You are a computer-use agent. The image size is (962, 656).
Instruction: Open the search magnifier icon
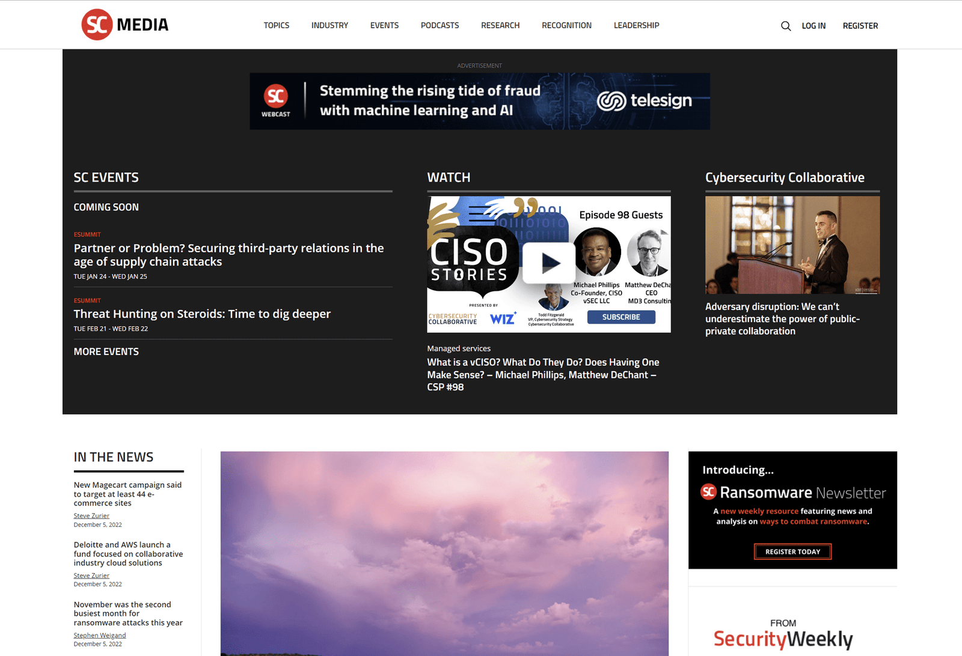point(786,26)
